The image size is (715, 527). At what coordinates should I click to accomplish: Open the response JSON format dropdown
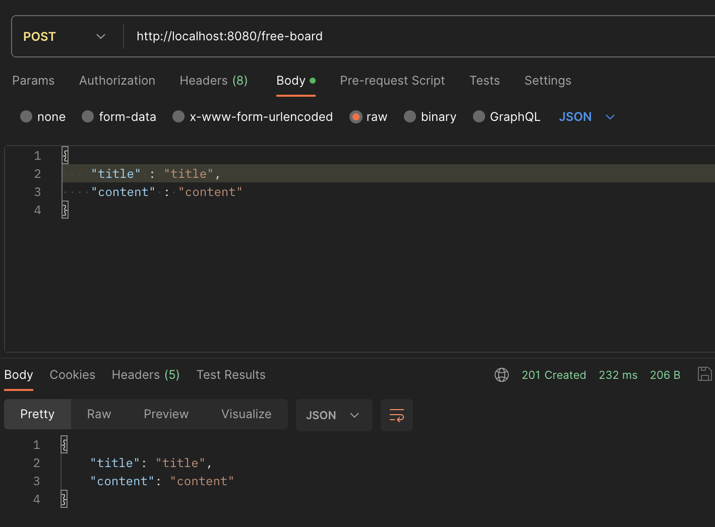334,415
